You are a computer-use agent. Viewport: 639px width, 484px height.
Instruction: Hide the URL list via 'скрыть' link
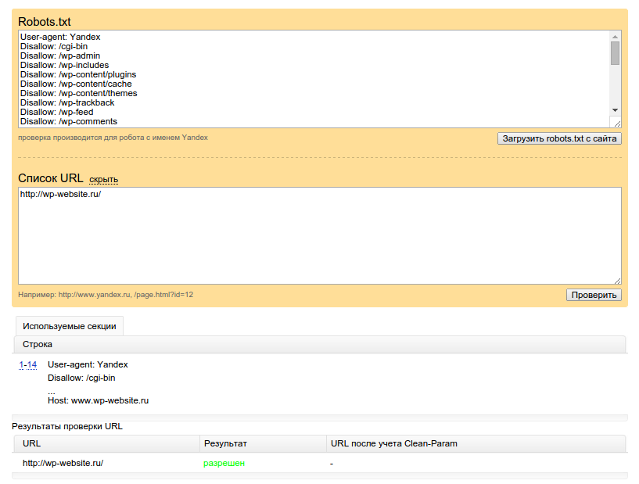[x=103, y=179]
